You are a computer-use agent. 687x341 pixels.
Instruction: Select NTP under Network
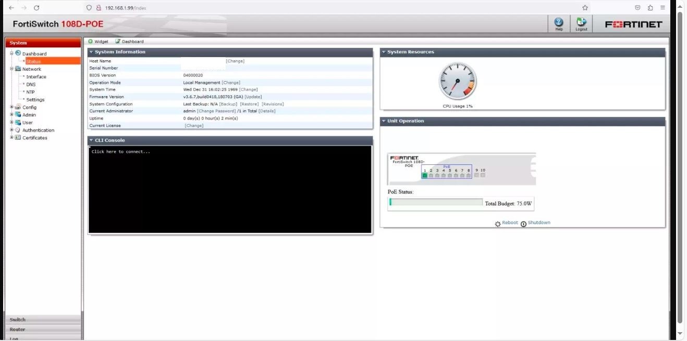coord(30,92)
